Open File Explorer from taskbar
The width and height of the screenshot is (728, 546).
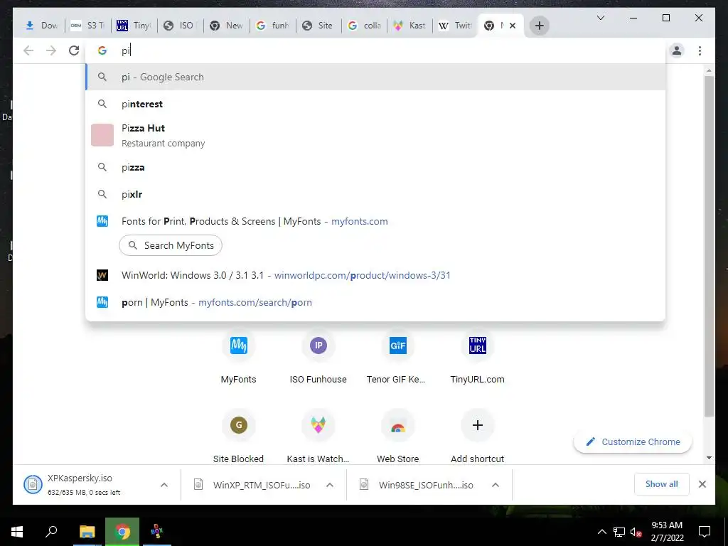tap(87, 532)
